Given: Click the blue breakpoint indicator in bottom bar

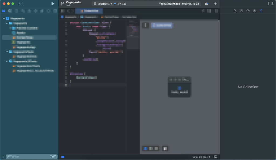Looking at the screenshot, I should [63, 157].
